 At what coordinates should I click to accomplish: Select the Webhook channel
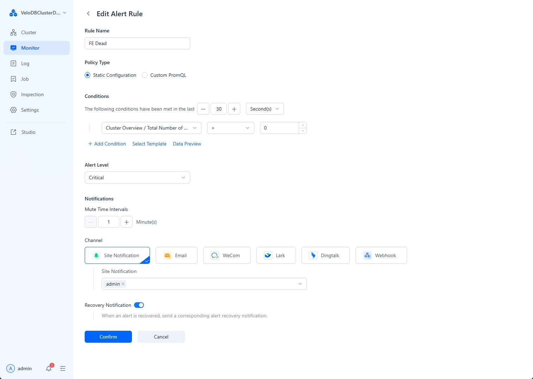[381, 255]
